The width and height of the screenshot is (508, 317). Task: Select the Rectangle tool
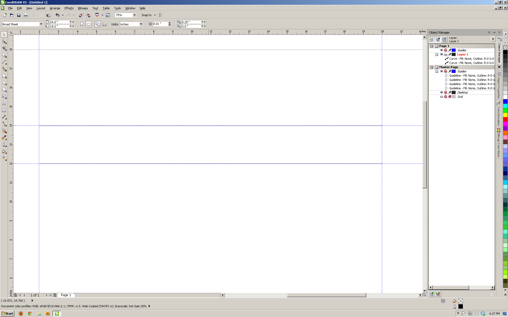(4, 76)
